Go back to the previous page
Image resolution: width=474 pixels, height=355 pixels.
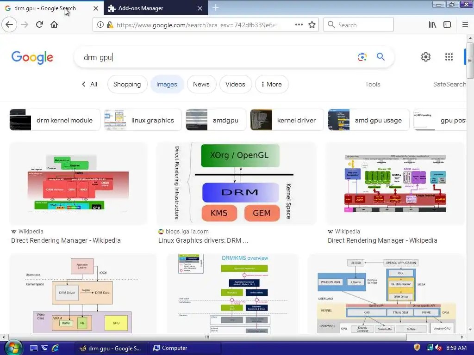pos(9,24)
